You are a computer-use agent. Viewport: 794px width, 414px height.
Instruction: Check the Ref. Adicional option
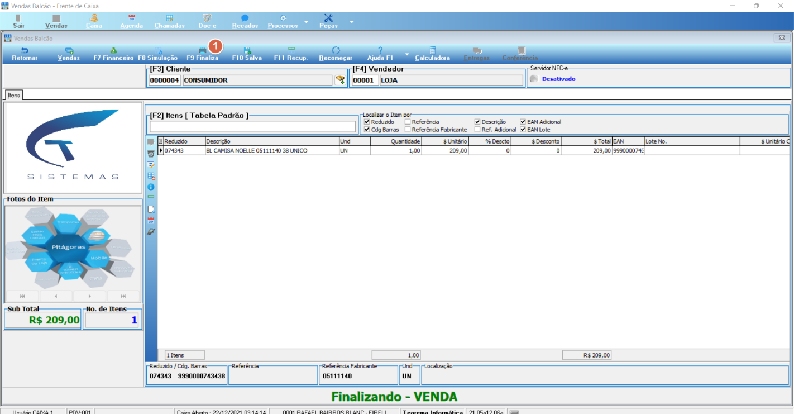click(x=477, y=130)
